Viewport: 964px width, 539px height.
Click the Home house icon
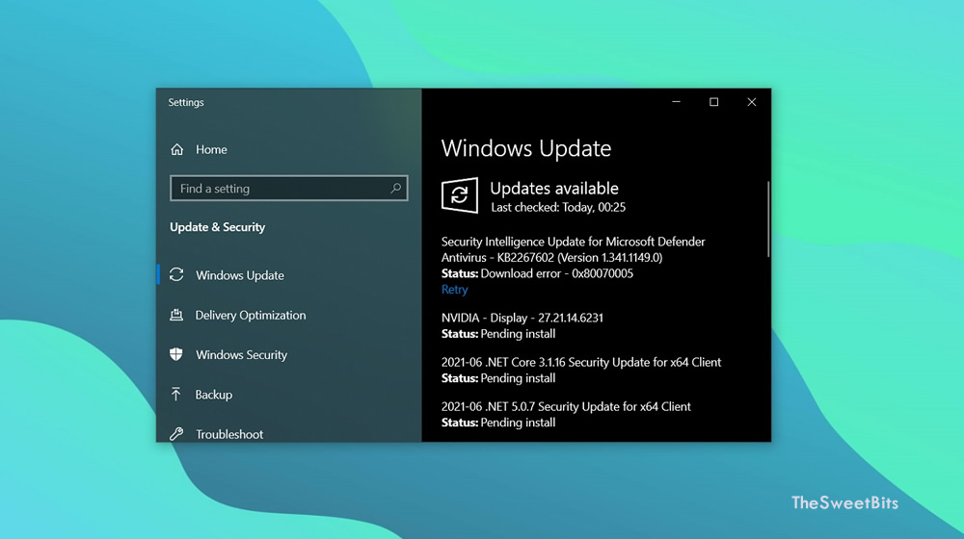(177, 149)
